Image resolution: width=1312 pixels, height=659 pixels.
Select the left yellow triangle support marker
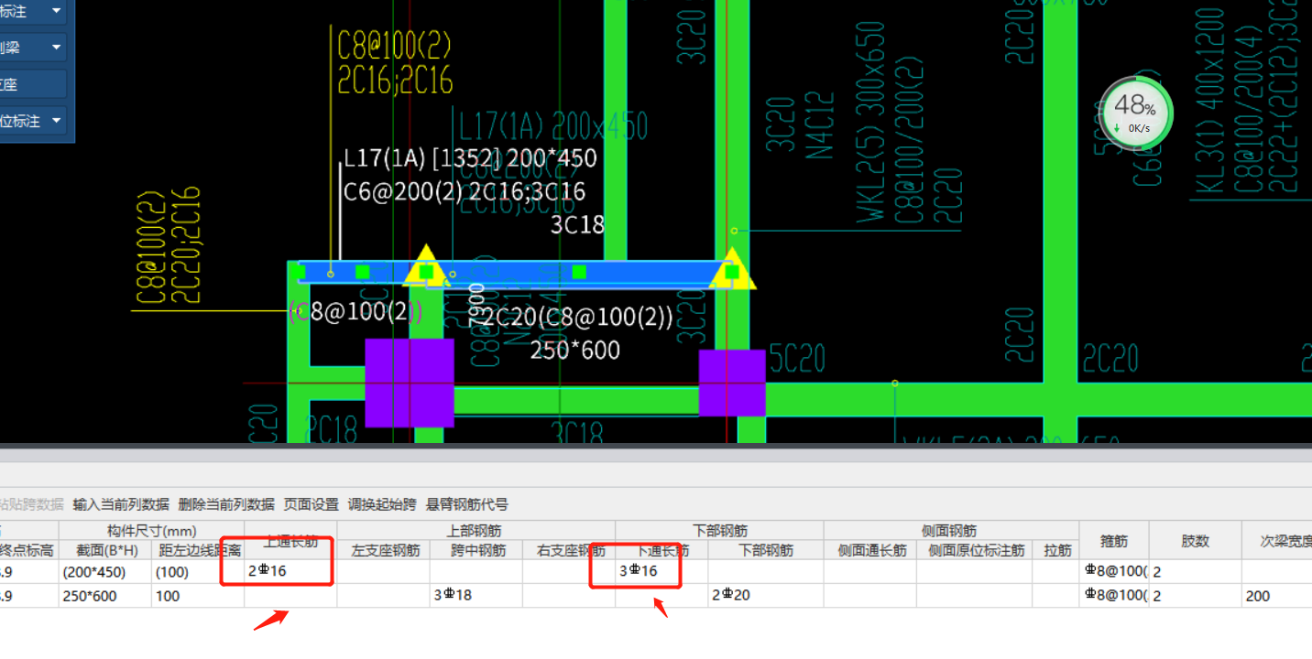(x=426, y=267)
